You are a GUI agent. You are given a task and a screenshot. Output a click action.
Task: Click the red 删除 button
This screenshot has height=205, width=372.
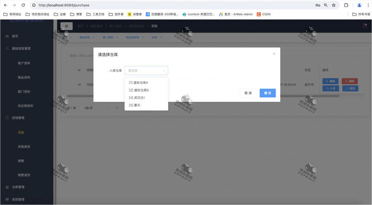coord(350,81)
